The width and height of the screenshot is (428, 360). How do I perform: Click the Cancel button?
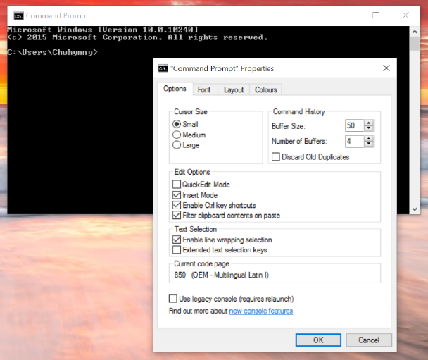tap(369, 340)
